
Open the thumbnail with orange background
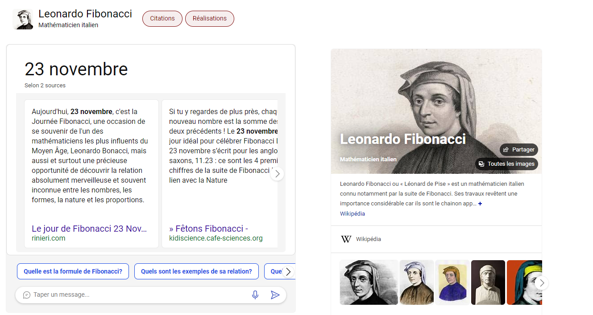[524, 282]
